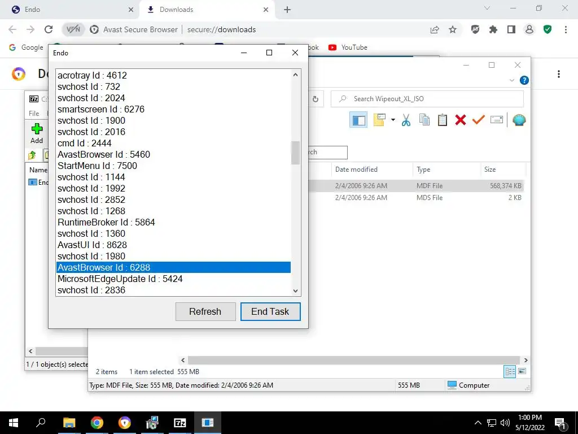The image size is (578, 434).
Task: Select 'AvastBrowser Id : 5460' row
Action: [x=173, y=154]
